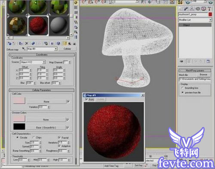
Task: Open the Modifier List dropdown
Action: (210, 20)
